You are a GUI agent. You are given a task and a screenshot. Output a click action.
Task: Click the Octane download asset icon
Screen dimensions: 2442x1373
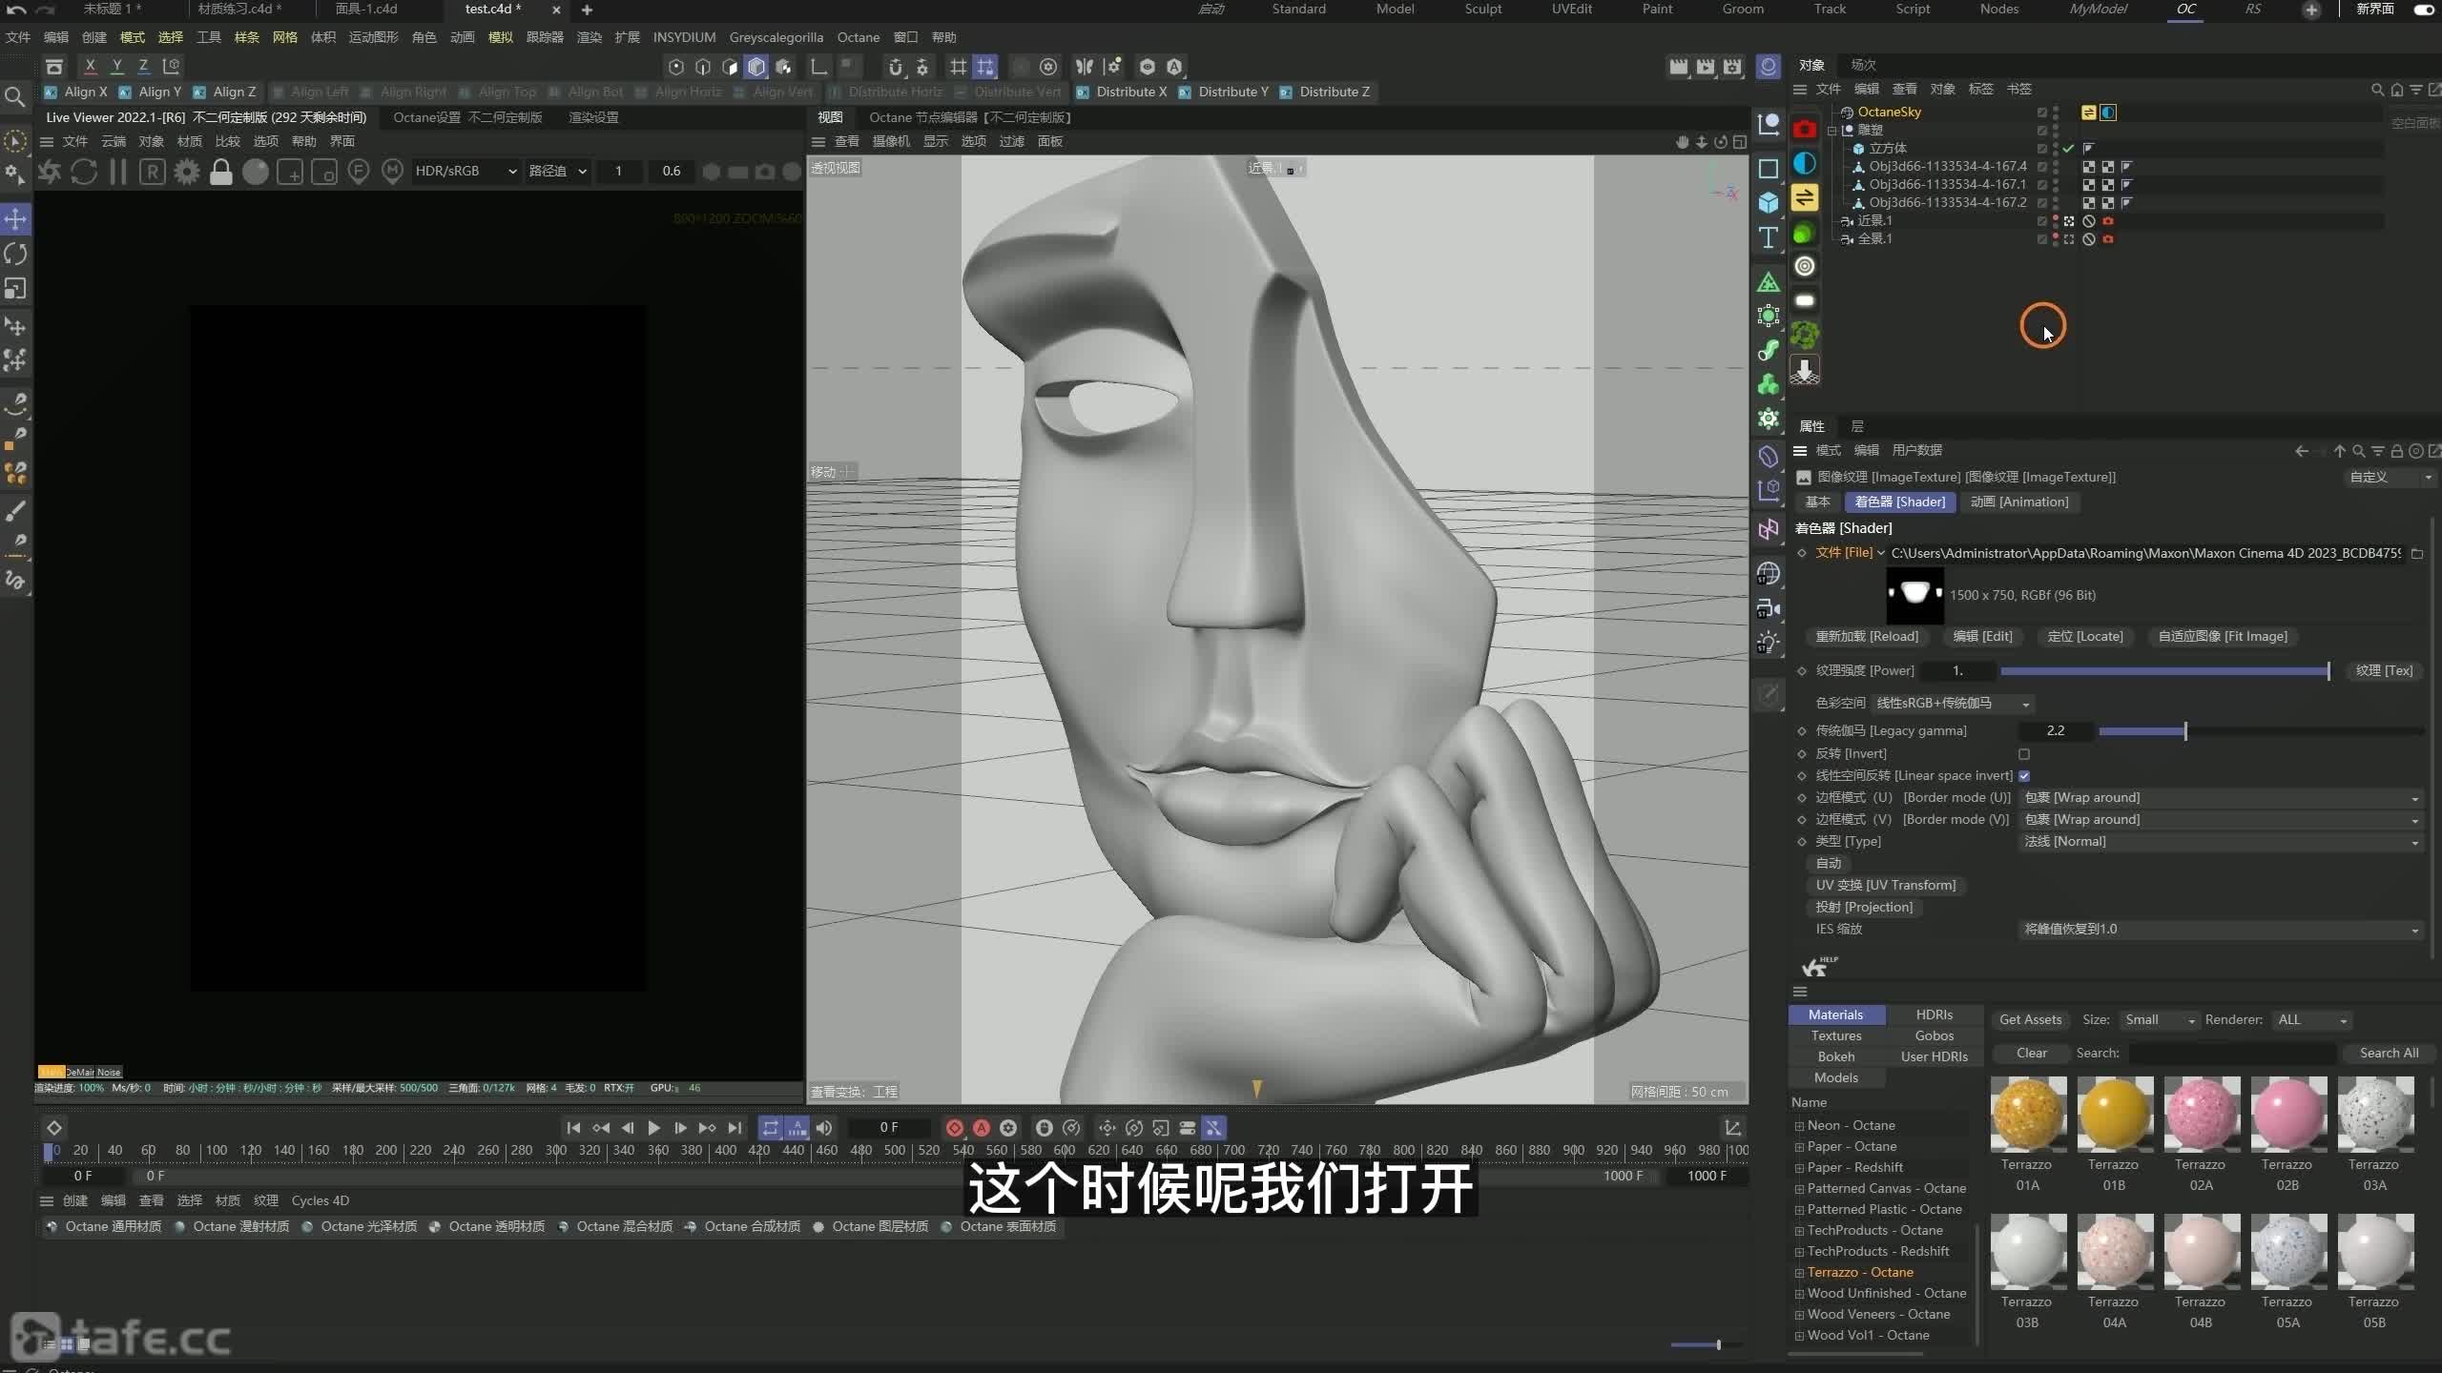click(x=1804, y=369)
